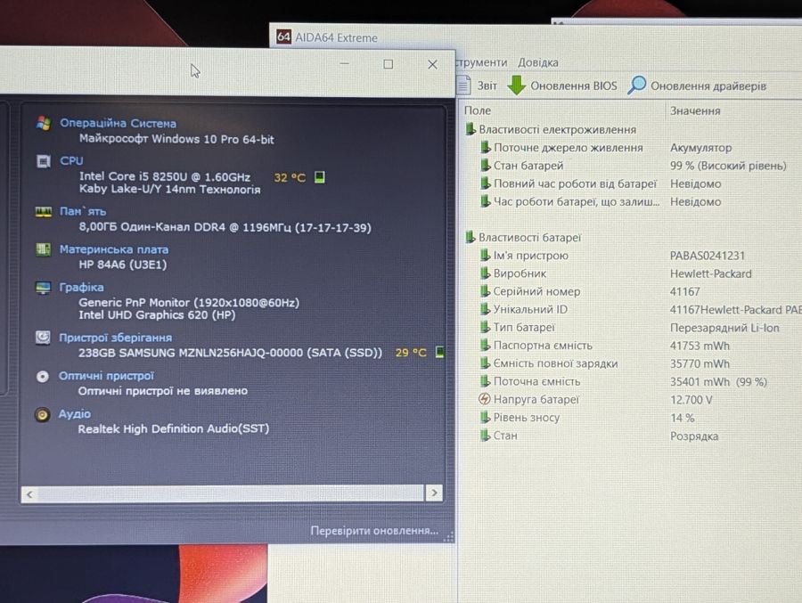Click the green CPU temperature indicator

[x=319, y=177]
